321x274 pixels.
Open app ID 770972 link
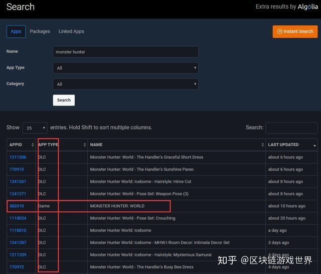click(17, 267)
